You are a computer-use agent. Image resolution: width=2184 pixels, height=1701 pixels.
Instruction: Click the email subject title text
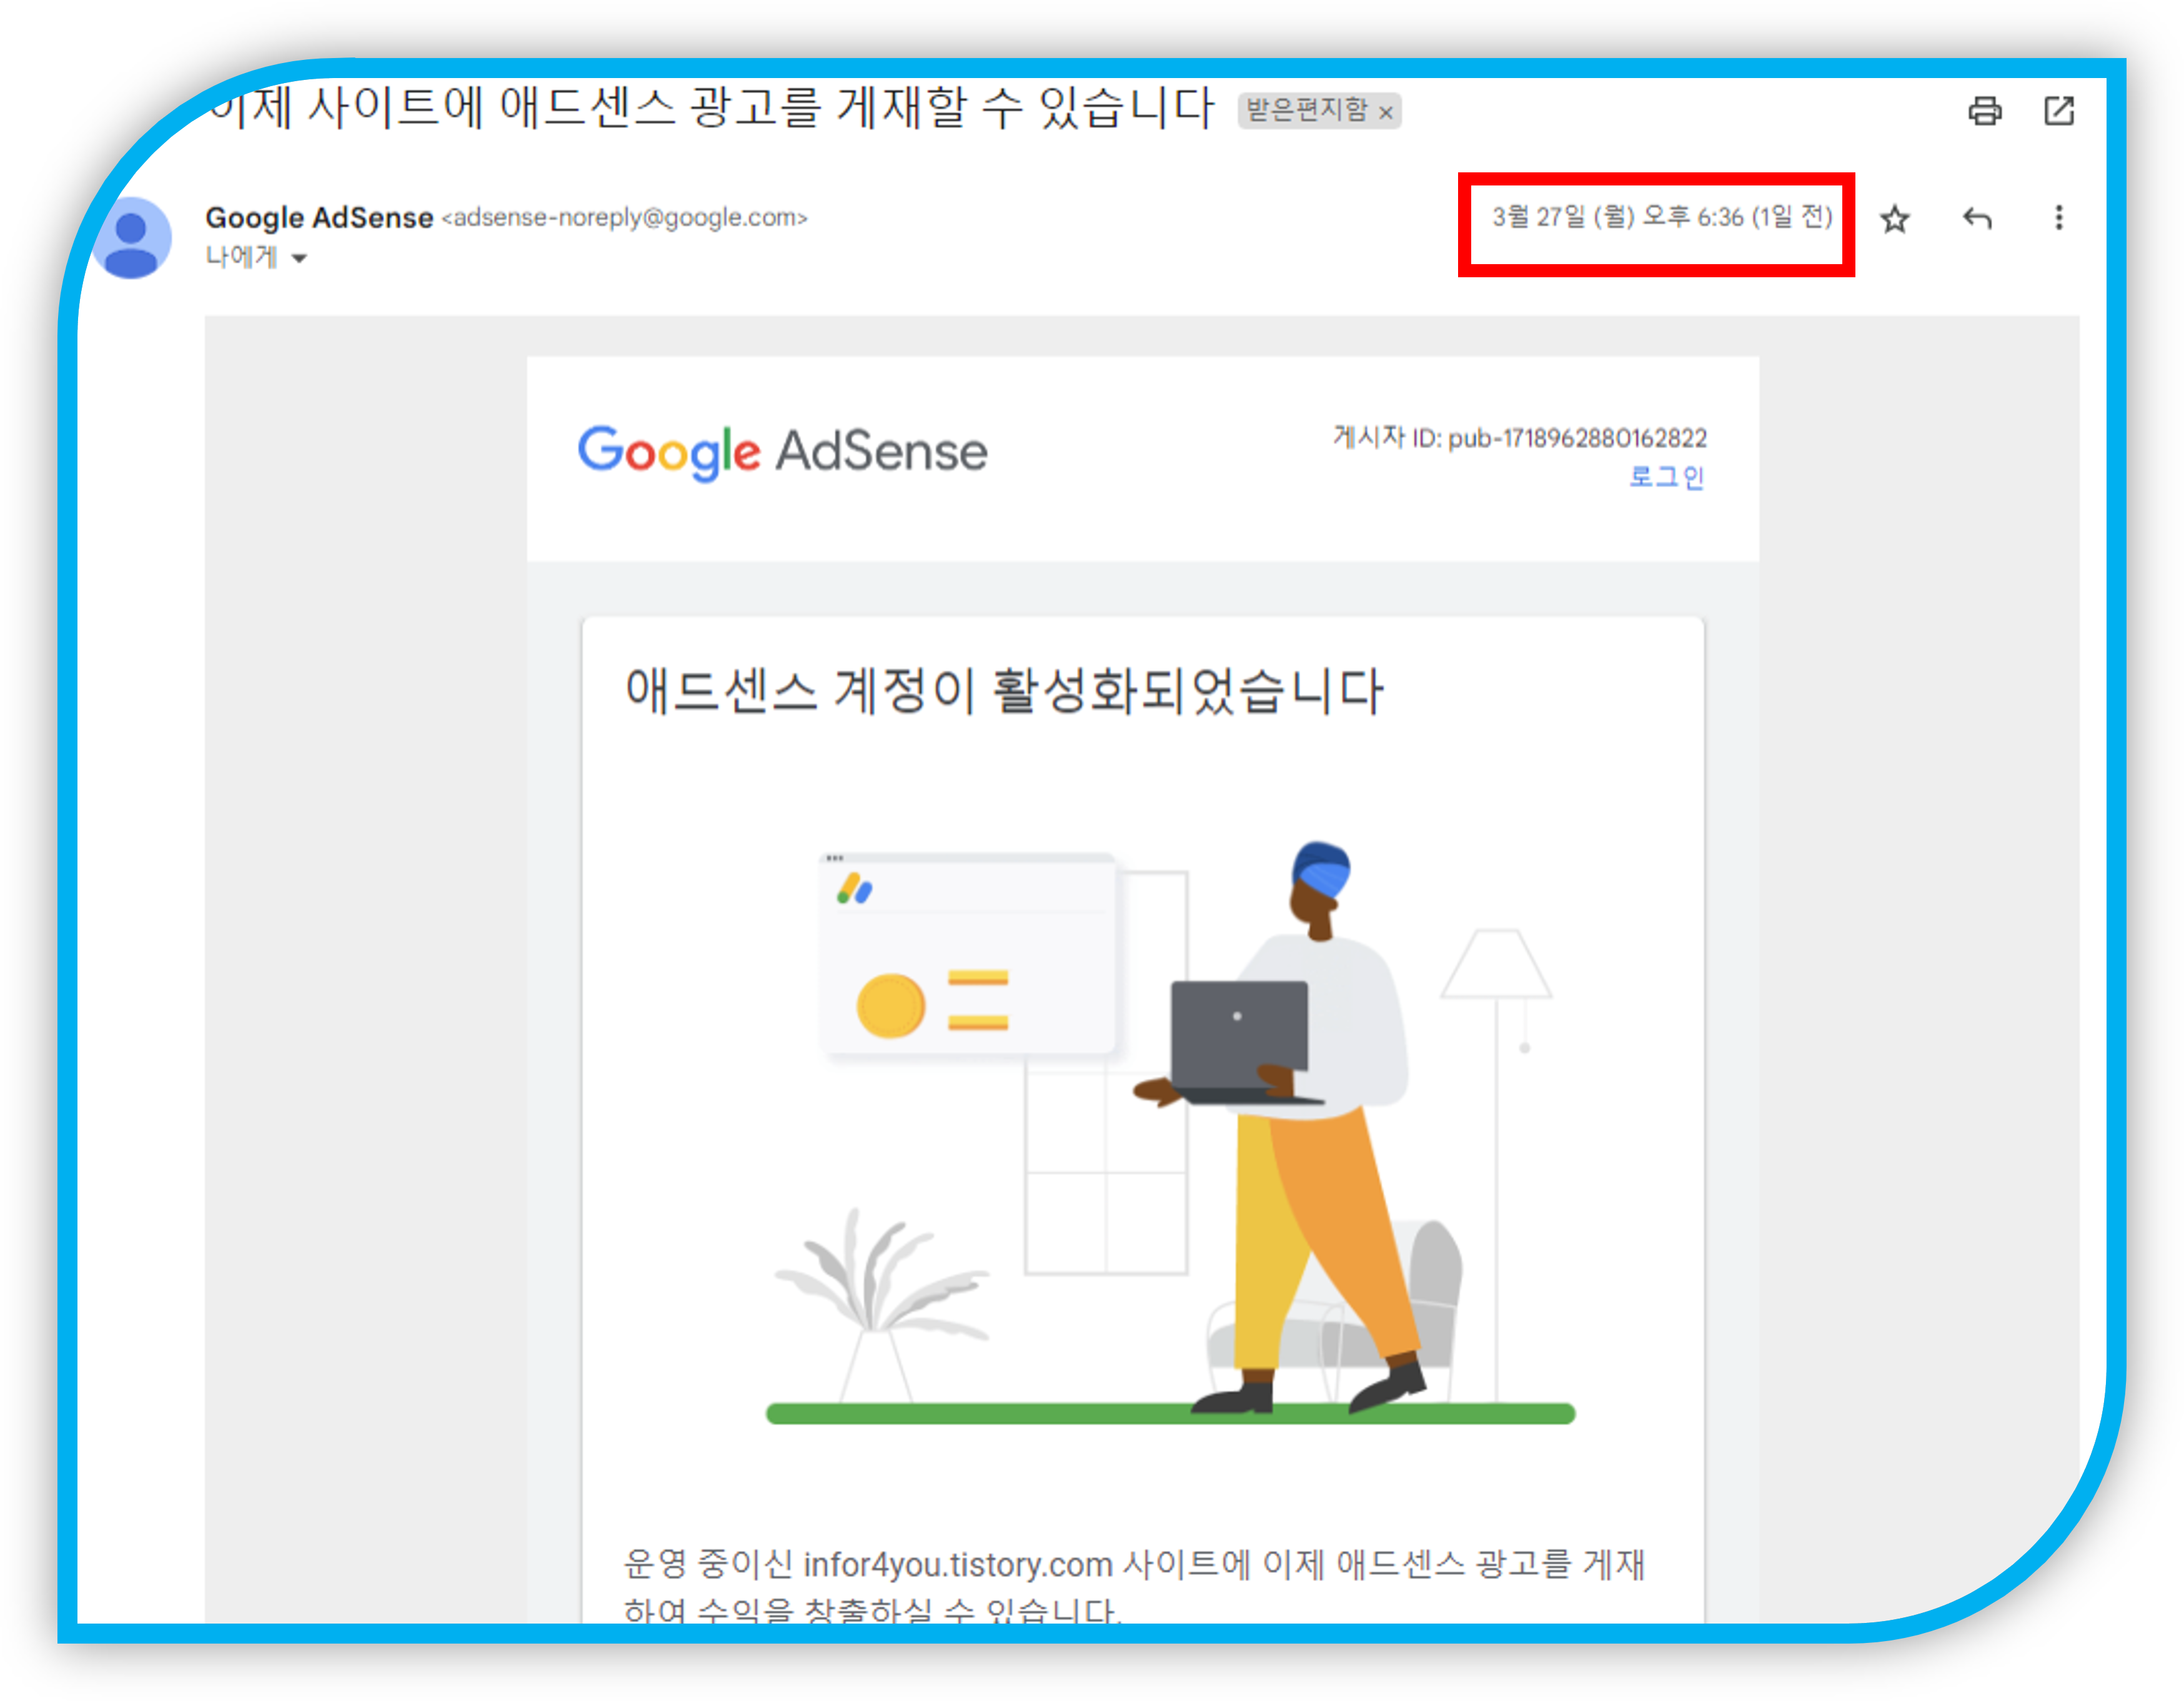pos(710,108)
